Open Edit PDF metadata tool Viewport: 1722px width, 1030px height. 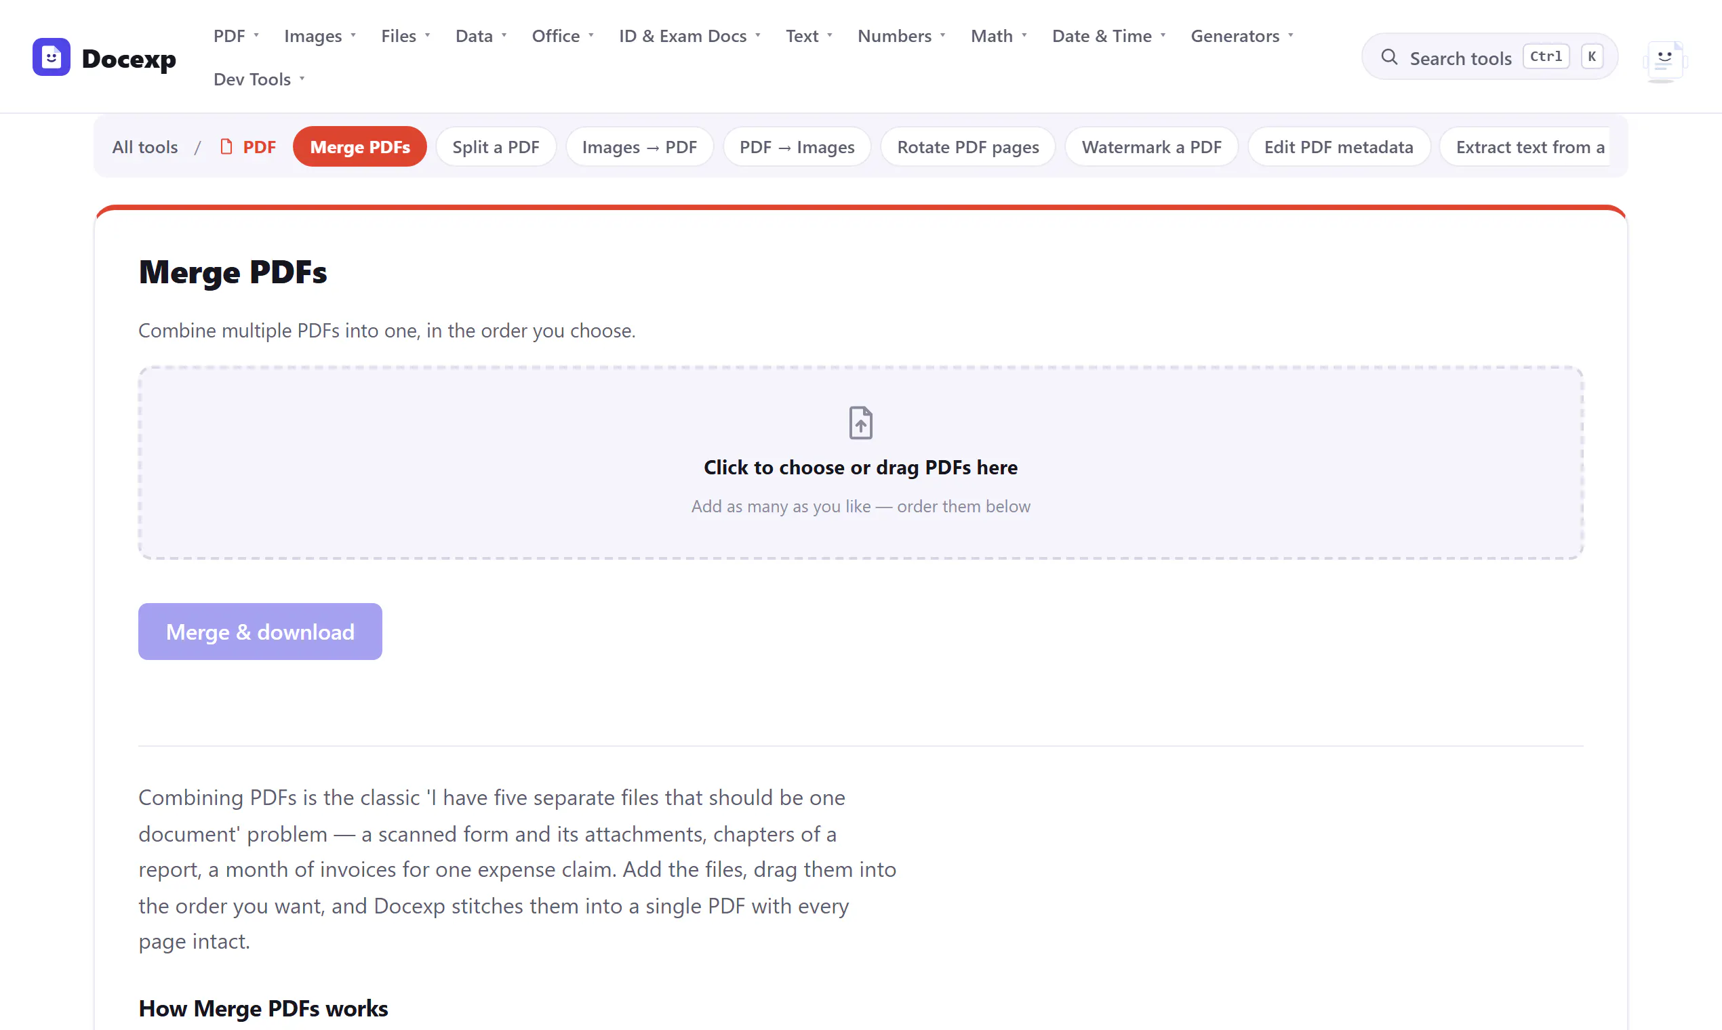point(1339,146)
